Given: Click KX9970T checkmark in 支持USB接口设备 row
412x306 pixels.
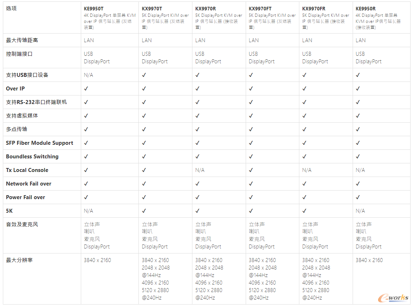Looking at the screenshot, I should 144,75.
